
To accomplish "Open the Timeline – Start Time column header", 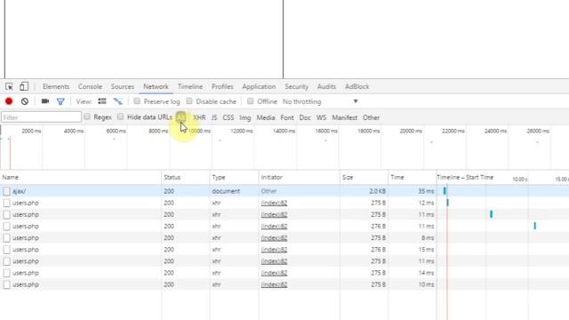I will pos(465,178).
